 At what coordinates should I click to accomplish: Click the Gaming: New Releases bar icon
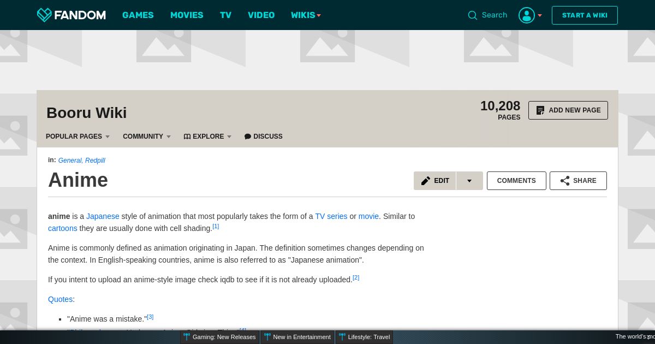tap(187, 337)
